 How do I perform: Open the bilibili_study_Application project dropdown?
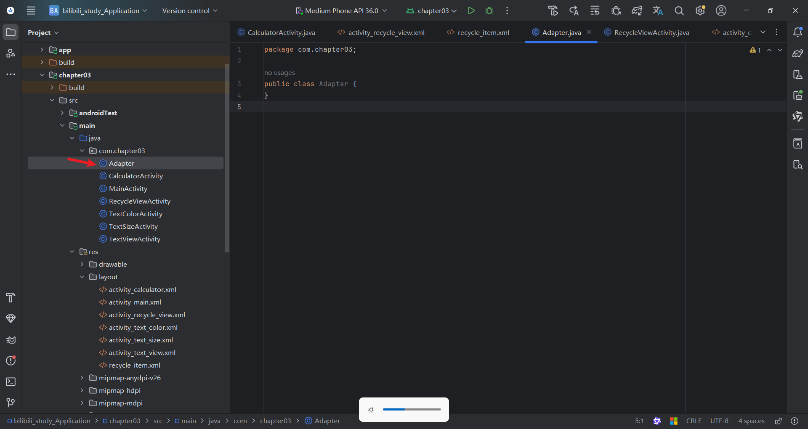click(98, 11)
